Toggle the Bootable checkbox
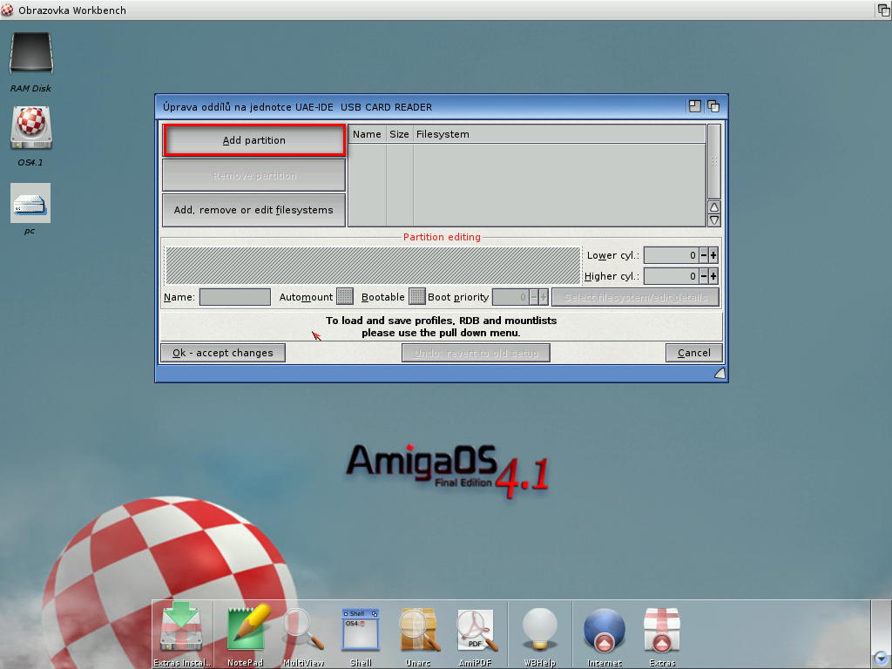Viewport: 892px width, 669px height. tap(416, 297)
